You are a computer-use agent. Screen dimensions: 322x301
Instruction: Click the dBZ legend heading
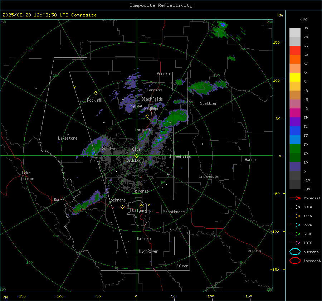(303, 19)
